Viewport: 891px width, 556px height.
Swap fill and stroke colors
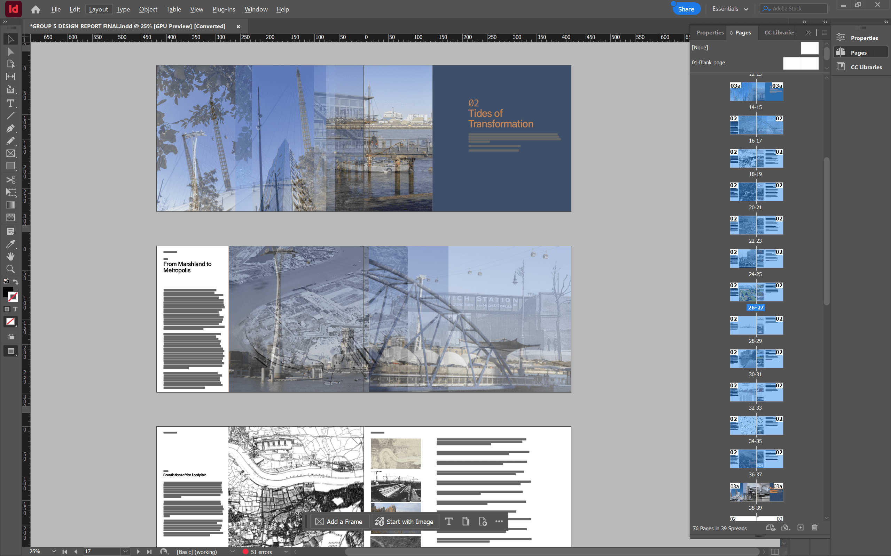tap(15, 282)
